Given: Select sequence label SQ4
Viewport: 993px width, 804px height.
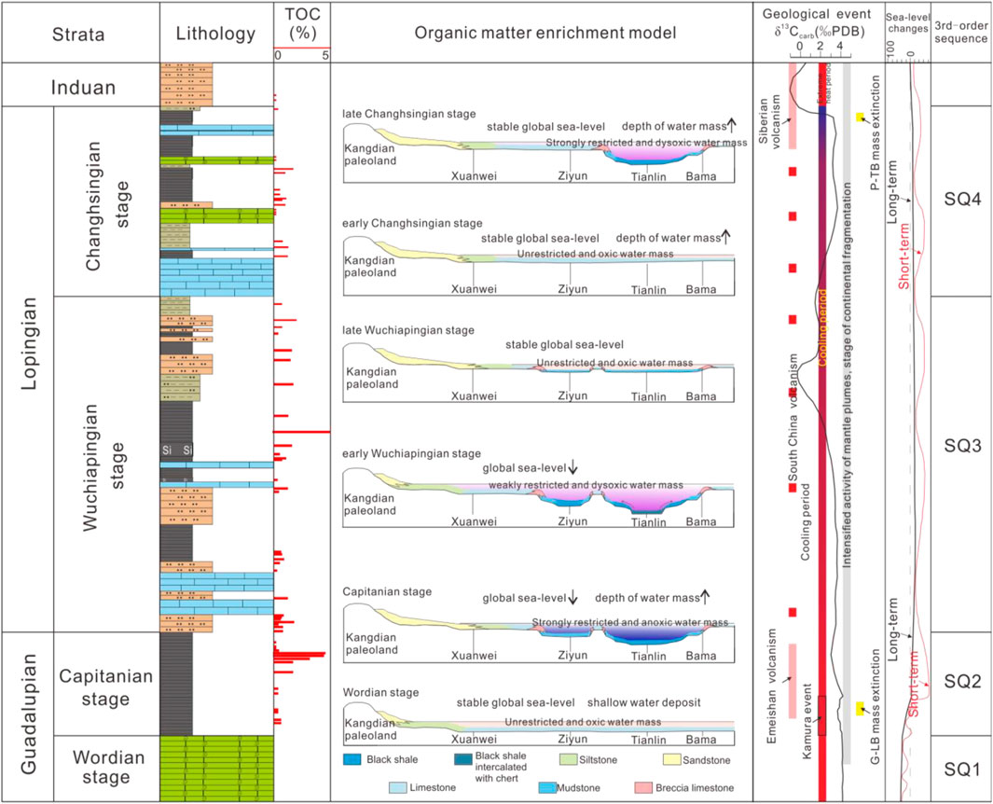Looking at the screenshot, I should [962, 199].
